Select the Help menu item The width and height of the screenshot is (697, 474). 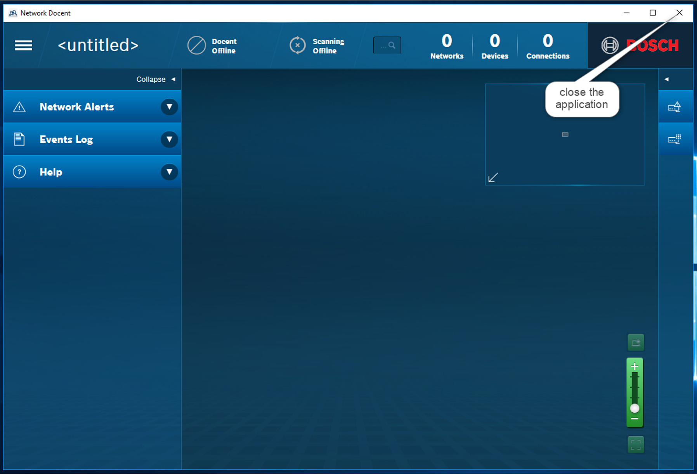coord(51,172)
